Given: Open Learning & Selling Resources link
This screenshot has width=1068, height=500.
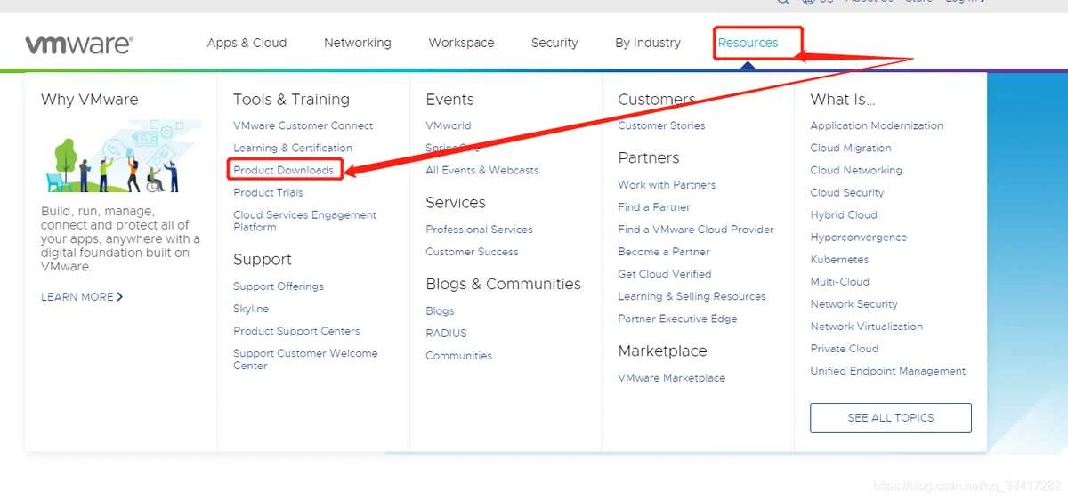Looking at the screenshot, I should [692, 296].
